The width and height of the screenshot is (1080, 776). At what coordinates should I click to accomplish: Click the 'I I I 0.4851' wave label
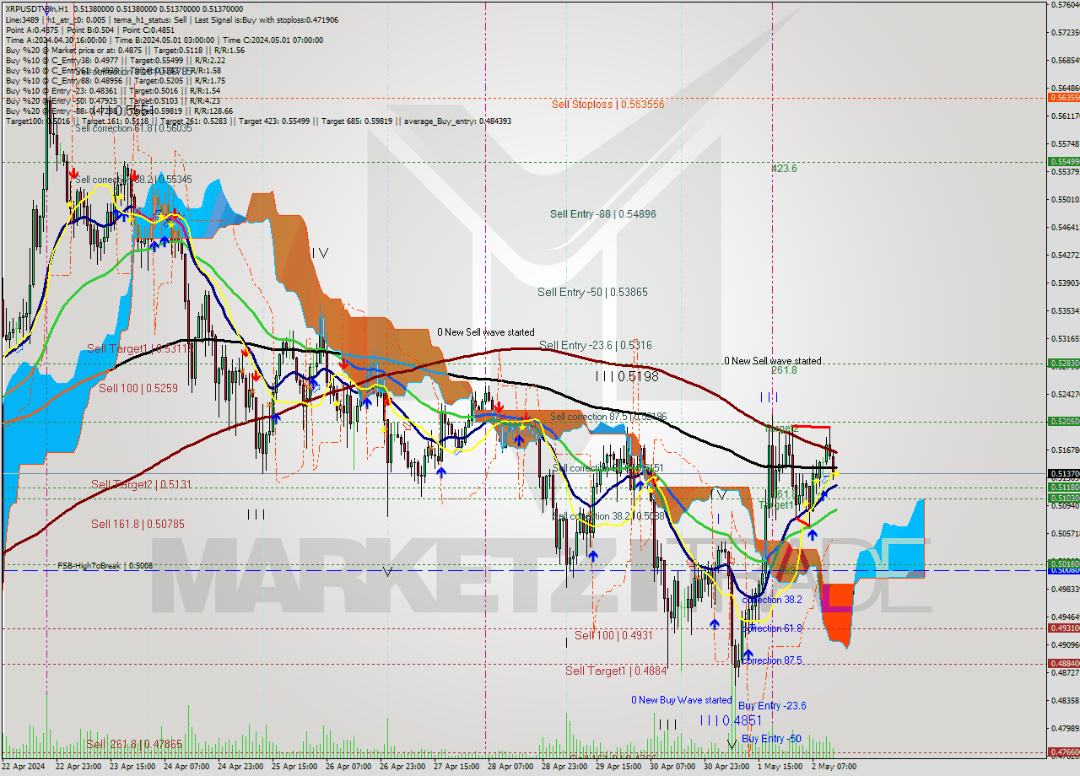click(731, 720)
